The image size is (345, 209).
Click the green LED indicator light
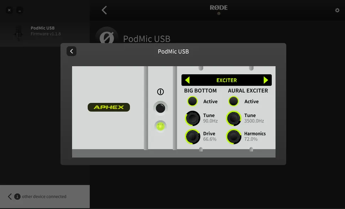click(160, 126)
